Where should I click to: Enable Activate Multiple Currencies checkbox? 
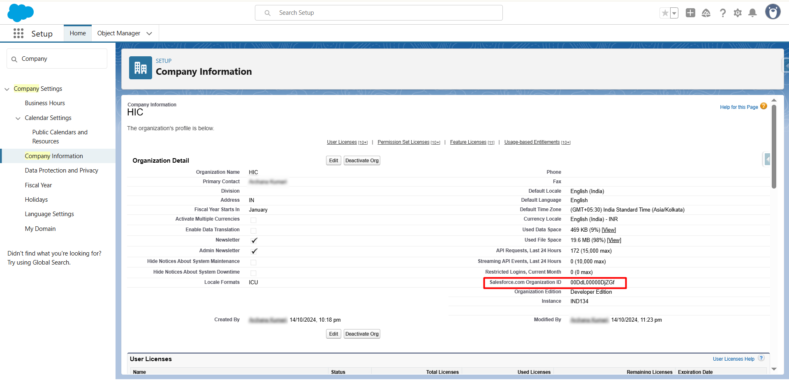click(253, 220)
